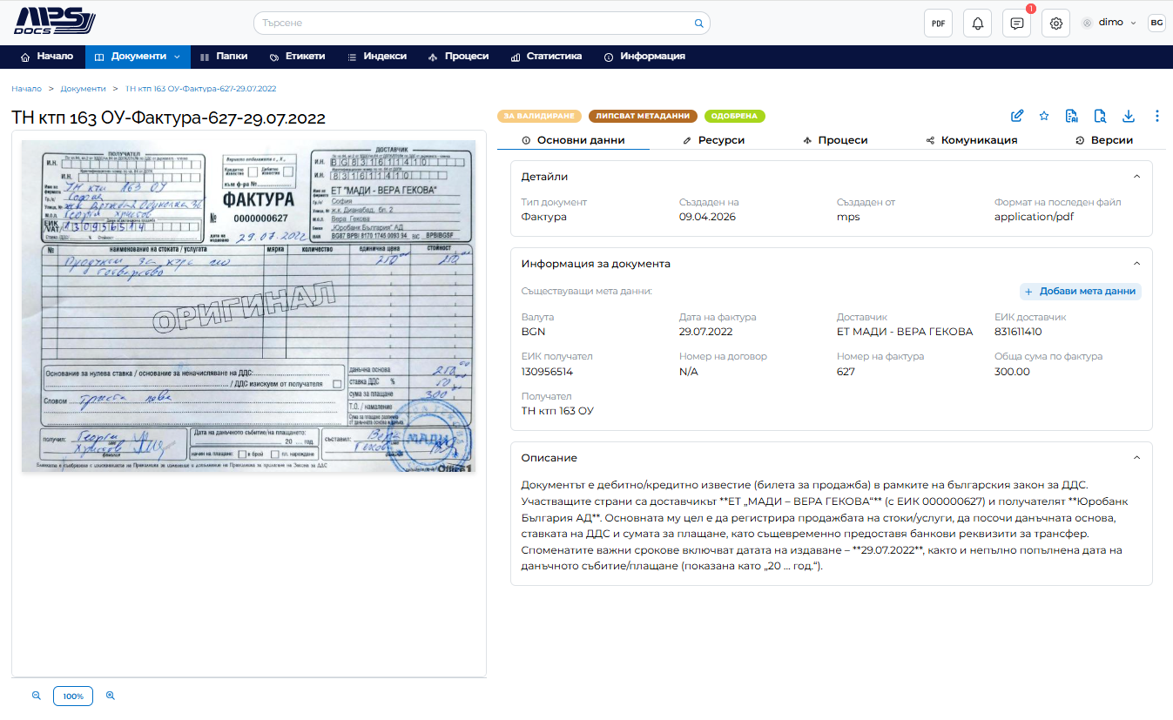Switch language with the BG button

pyautogui.click(x=1156, y=24)
